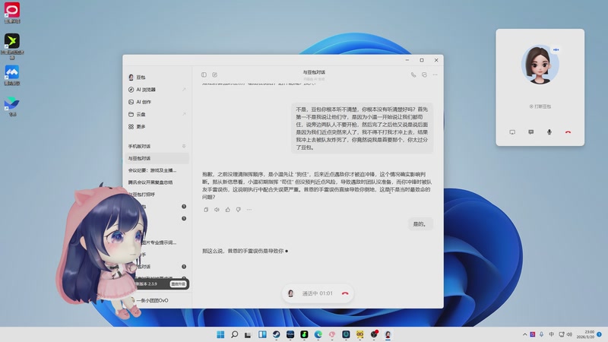This screenshot has height=342, width=608.
Task: Open more actions dots under the AI reply
Action: (x=249, y=210)
